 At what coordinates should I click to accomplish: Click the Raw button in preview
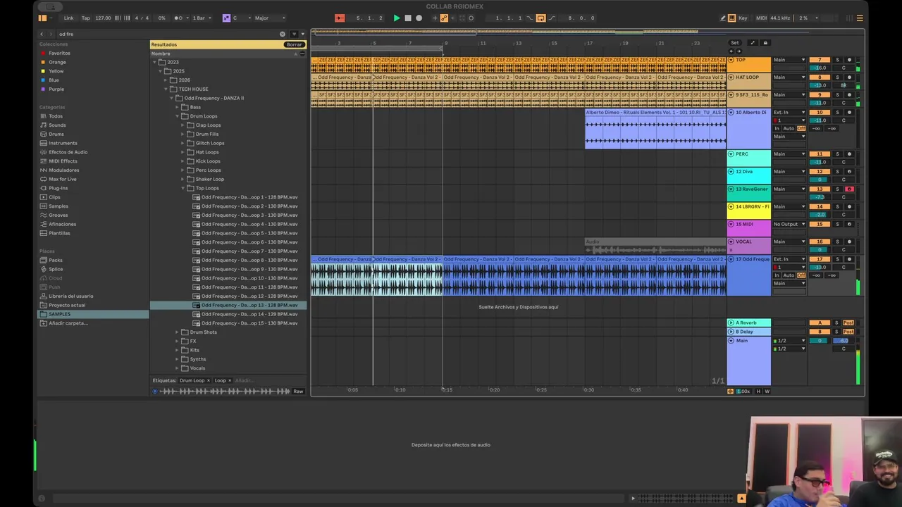298,392
